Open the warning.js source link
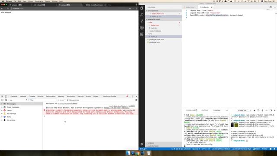The width and height of the screenshot is (277, 156). (x=129, y=110)
